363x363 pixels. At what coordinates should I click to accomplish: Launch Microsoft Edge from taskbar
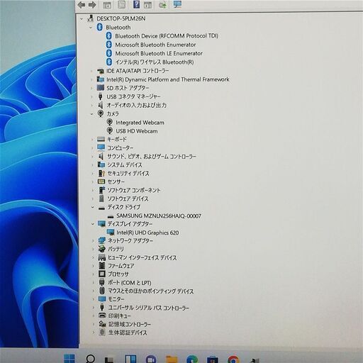[192, 359]
